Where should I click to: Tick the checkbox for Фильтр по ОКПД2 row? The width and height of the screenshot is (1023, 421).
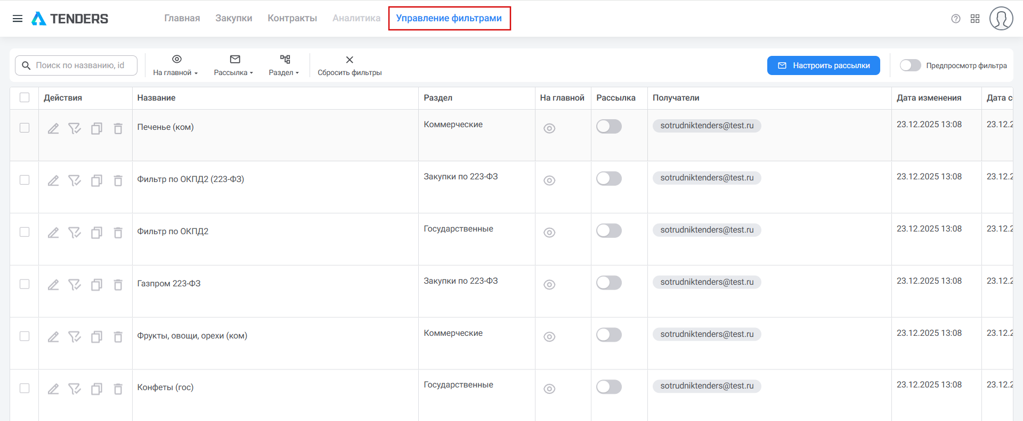pos(25,232)
